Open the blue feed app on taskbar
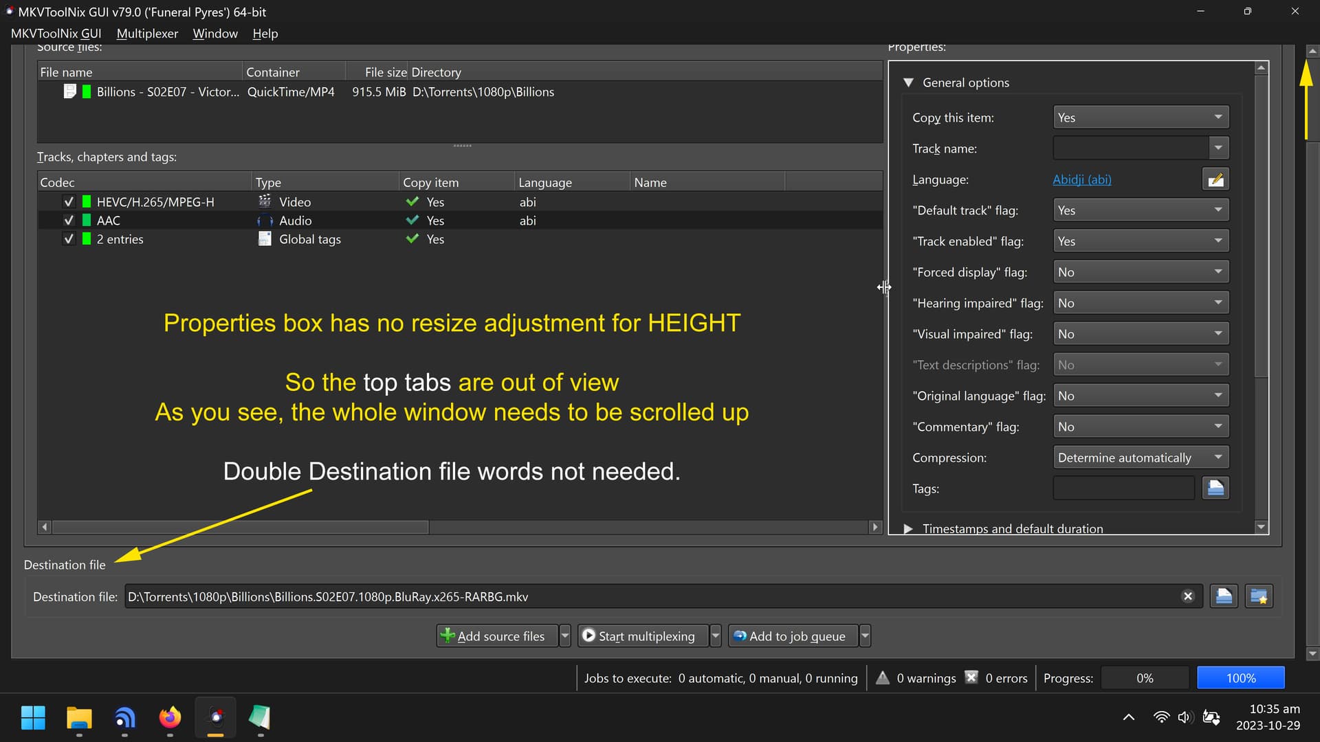 [124, 717]
